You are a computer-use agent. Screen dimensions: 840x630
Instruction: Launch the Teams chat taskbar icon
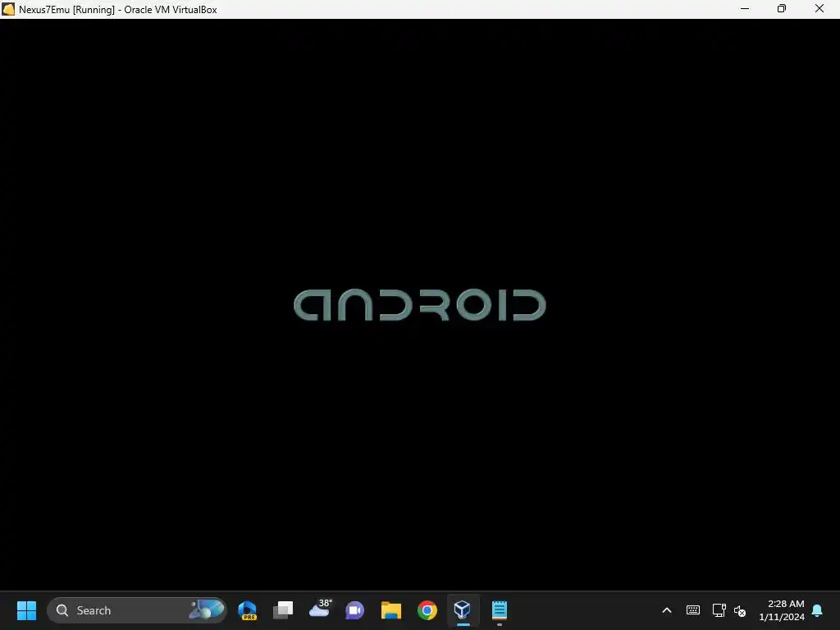pyautogui.click(x=354, y=610)
